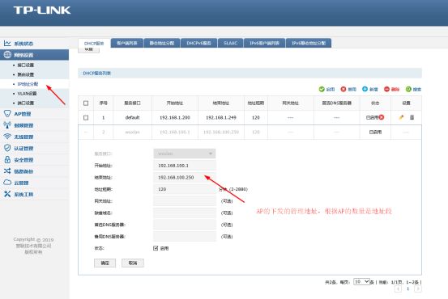Click the cell 192.168.1.249
The height and width of the screenshot is (299, 448).
221,117
